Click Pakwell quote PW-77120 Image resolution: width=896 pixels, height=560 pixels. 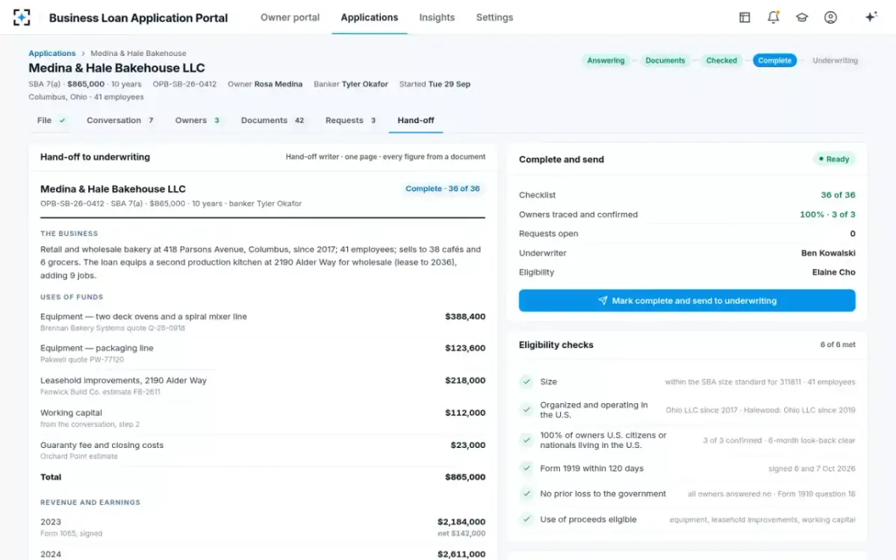click(x=82, y=360)
